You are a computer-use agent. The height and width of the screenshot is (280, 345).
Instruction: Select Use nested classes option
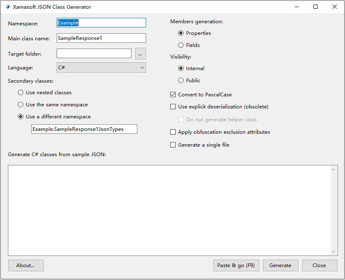click(x=21, y=93)
